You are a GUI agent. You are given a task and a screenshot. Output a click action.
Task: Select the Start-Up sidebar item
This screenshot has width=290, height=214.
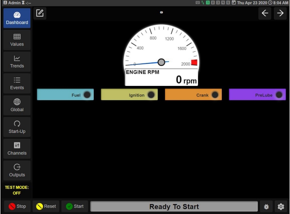click(x=17, y=127)
